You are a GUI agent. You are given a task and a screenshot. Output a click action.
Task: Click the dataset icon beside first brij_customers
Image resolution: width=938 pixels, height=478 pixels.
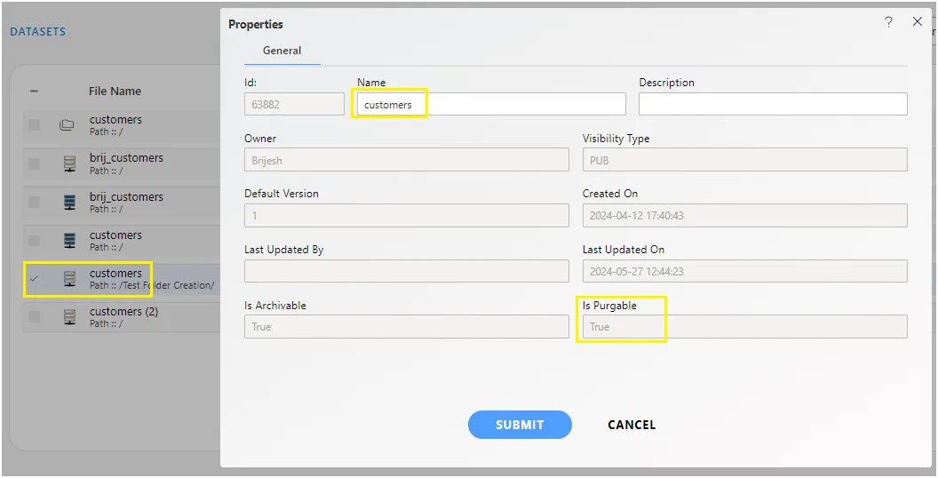coord(69,163)
